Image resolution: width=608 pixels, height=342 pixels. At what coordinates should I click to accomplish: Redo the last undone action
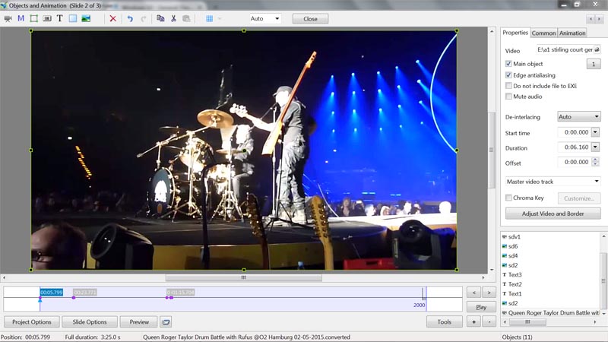[144, 18]
